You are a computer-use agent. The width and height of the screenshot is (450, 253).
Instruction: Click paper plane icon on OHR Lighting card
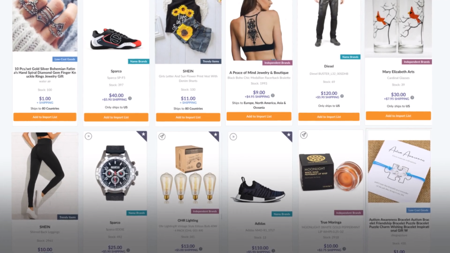coord(162,136)
